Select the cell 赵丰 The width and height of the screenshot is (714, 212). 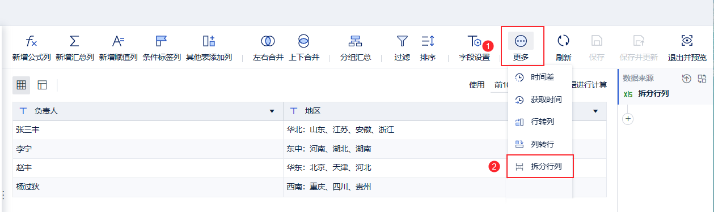[x=148, y=168]
